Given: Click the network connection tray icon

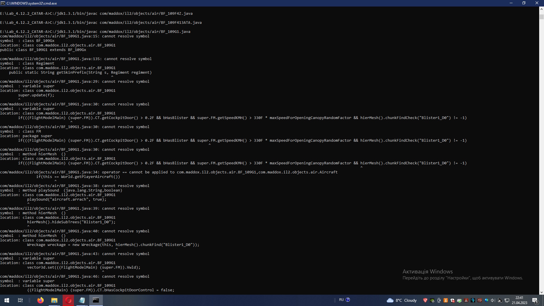Looking at the screenshot, I should tap(507, 300).
